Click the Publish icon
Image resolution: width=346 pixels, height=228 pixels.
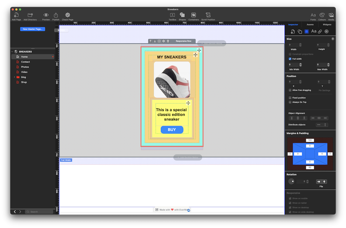56,15
